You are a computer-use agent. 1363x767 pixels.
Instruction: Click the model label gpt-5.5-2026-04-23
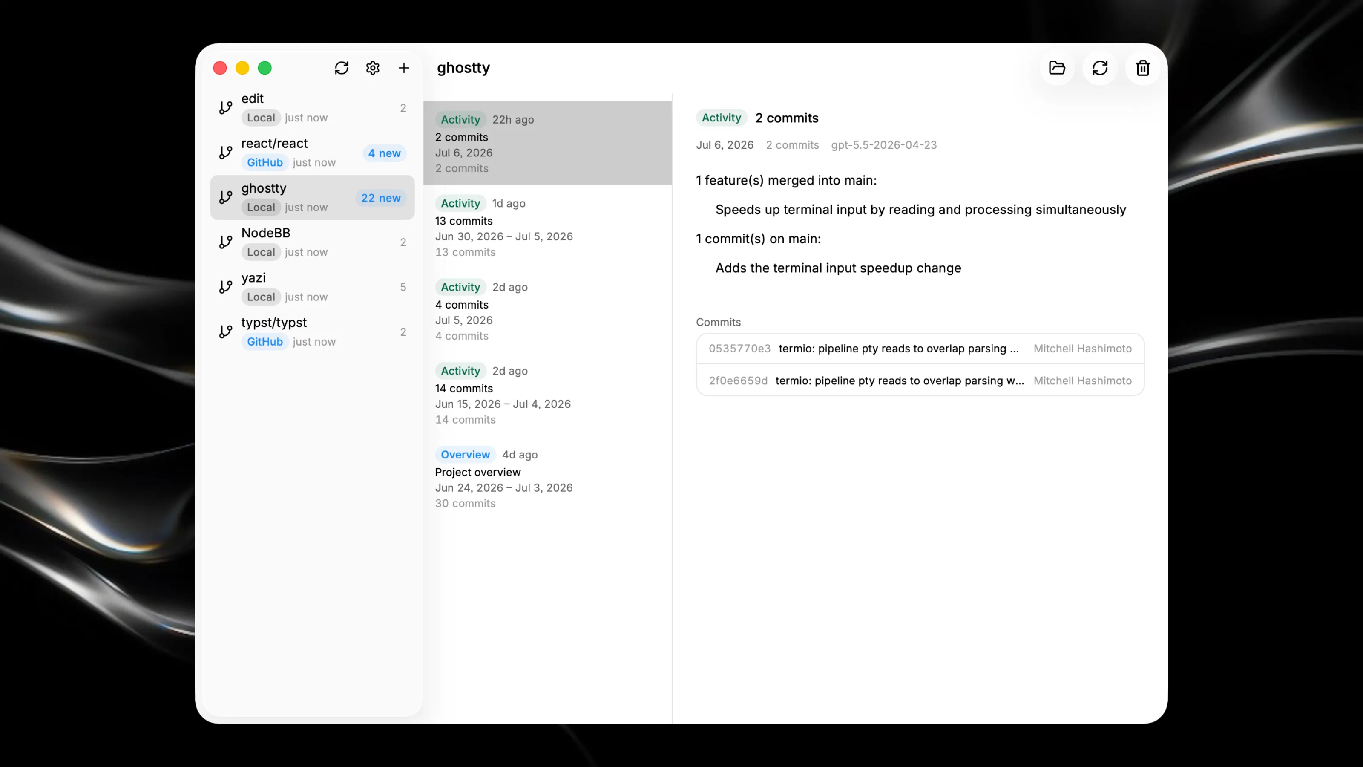884,145
